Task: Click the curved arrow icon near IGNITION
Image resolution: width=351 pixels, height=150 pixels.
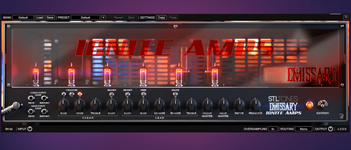Action: (x=341, y=116)
